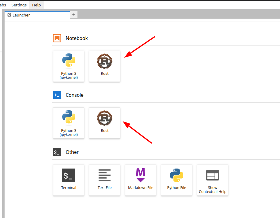The image size is (280, 218).
Task: Click the blue Console section icon
Action: click(x=57, y=95)
